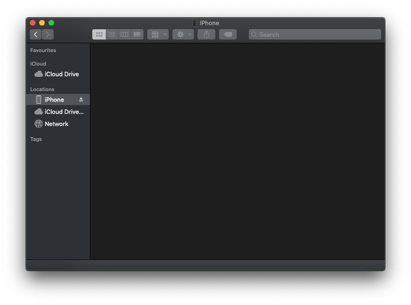Click the magnifying glass search icon
This screenshot has height=305, width=411.
(253, 34)
